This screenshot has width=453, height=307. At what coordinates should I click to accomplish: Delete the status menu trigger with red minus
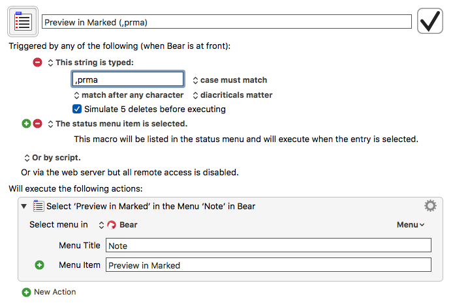[38, 124]
